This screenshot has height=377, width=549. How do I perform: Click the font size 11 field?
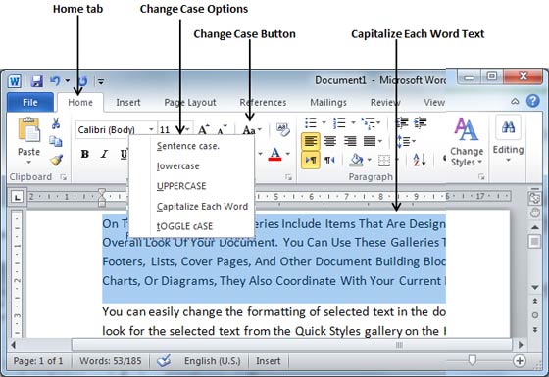(170, 129)
